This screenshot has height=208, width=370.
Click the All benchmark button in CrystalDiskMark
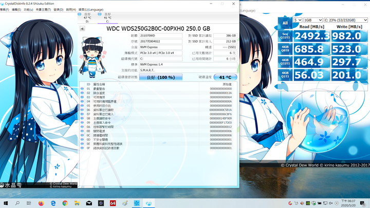click(x=285, y=23)
